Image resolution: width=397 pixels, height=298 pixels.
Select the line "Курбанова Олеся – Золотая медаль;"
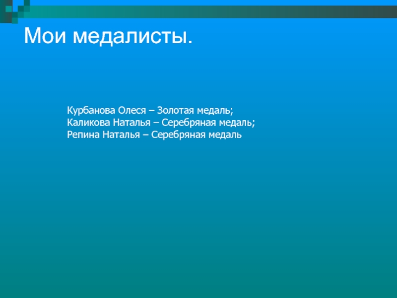tap(150, 110)
